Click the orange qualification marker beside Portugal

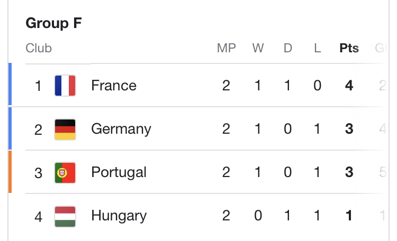(10, 172)
